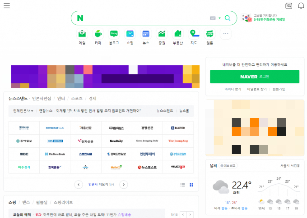
Task: Go to next 오늘의 혜택 item
Action: click(190, 215)
